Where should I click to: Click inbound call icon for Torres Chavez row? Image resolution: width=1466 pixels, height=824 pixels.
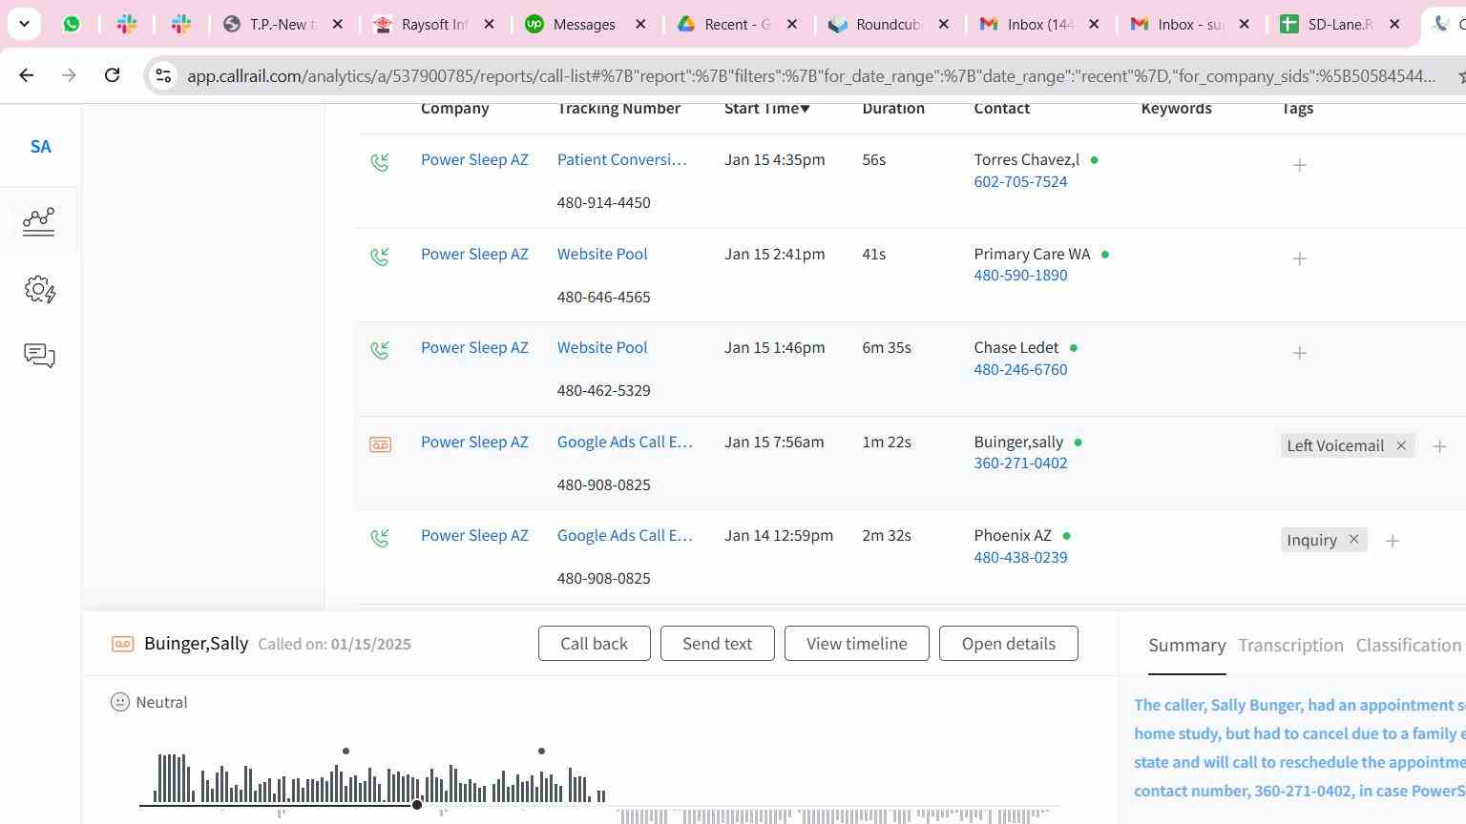(380, 163)
